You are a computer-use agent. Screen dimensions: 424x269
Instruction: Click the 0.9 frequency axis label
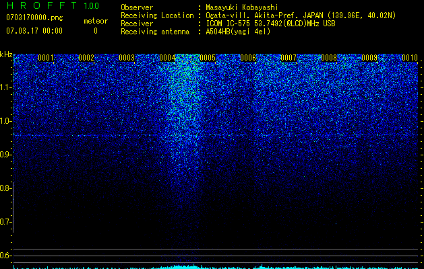point(6,155)
